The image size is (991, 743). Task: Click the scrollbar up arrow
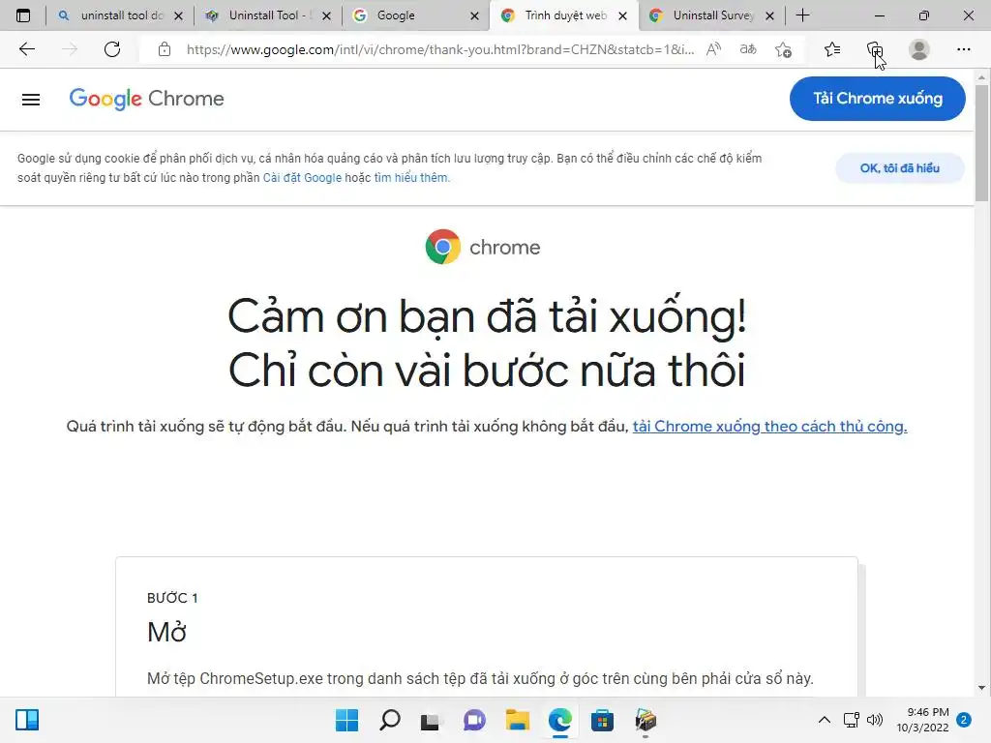(x=981, y=77)
